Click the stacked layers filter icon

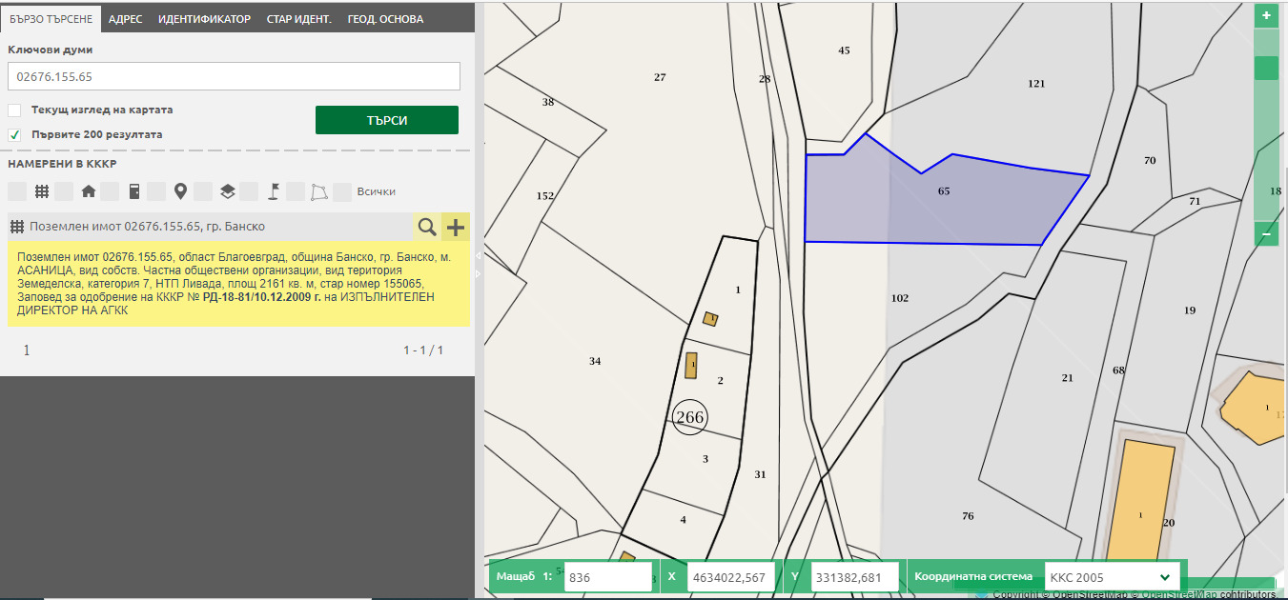(227, 191)
